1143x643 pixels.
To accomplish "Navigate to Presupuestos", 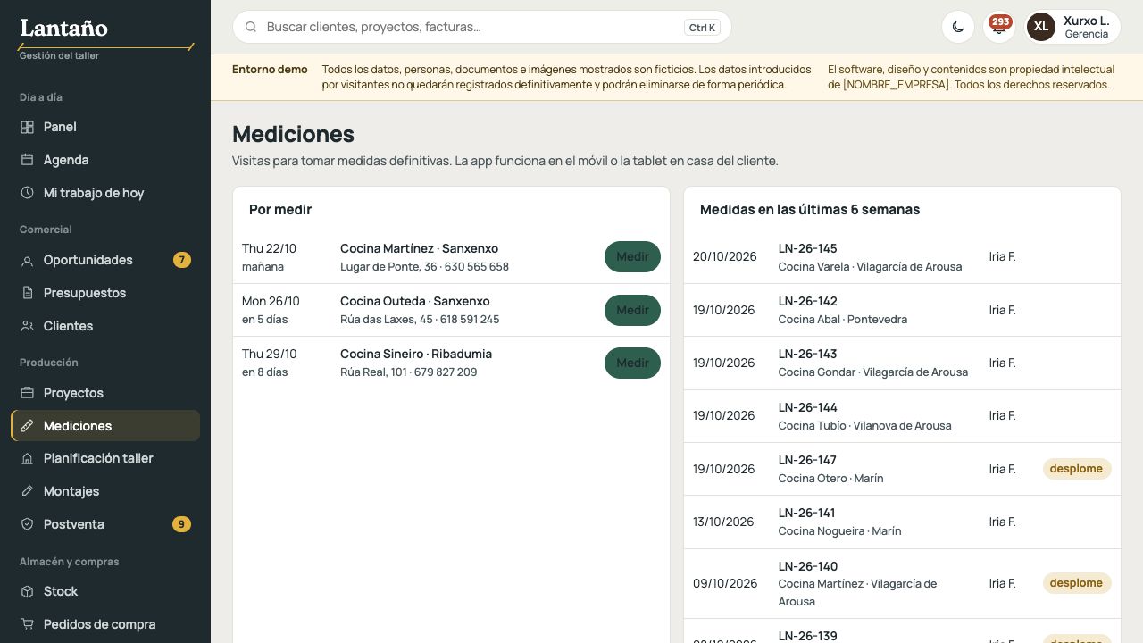I will coord(105,293).
